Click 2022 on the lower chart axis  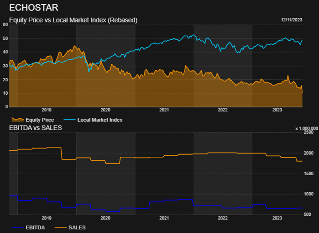coord(223,218)
